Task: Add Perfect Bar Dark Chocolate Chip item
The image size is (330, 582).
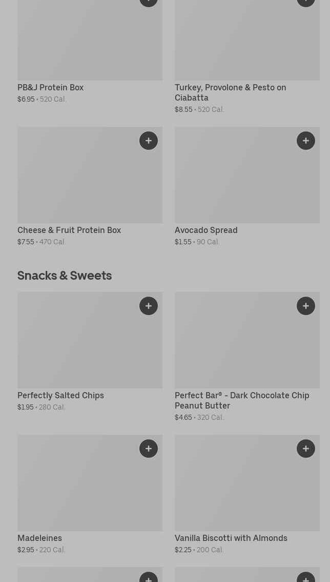Action: point(306,306)
